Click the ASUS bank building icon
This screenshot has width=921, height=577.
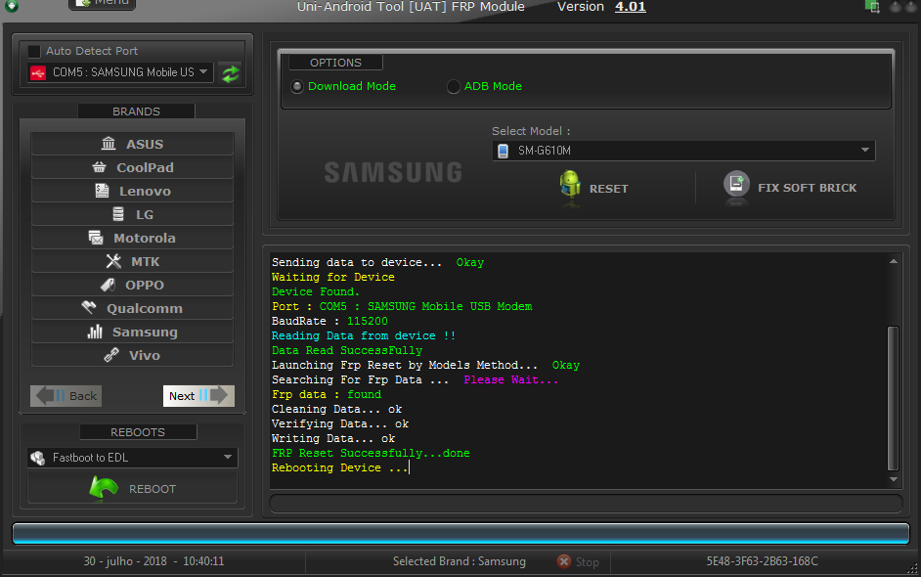(x=109, y=144)
